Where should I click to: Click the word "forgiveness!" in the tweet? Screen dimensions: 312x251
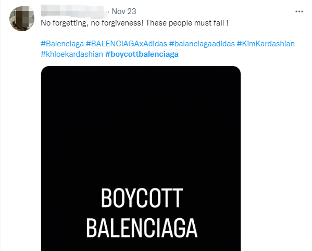[122, 23]
